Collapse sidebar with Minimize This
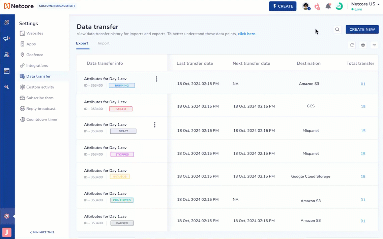 pos(42,232)
